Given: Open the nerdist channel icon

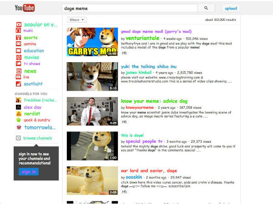Looking at the screenshot, I should 18,114.
